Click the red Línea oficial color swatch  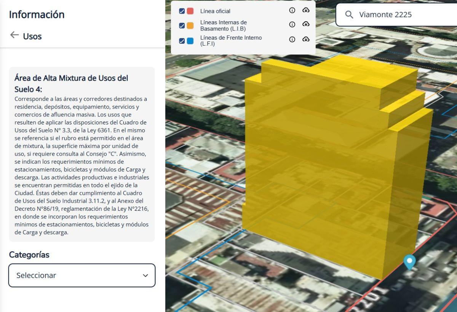190,11
